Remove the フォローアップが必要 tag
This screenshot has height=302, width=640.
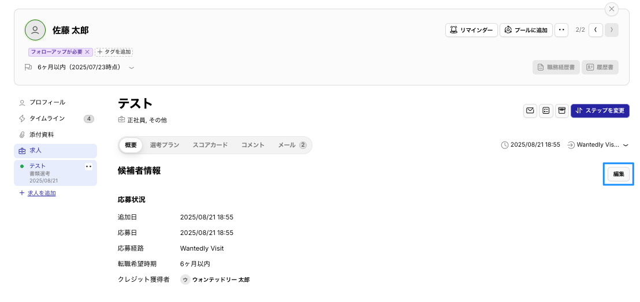click(87, 52)
